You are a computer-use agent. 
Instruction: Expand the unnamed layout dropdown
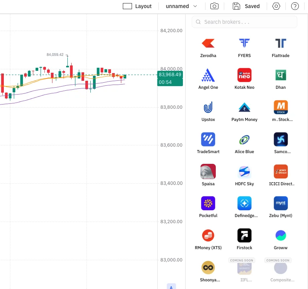181,6
